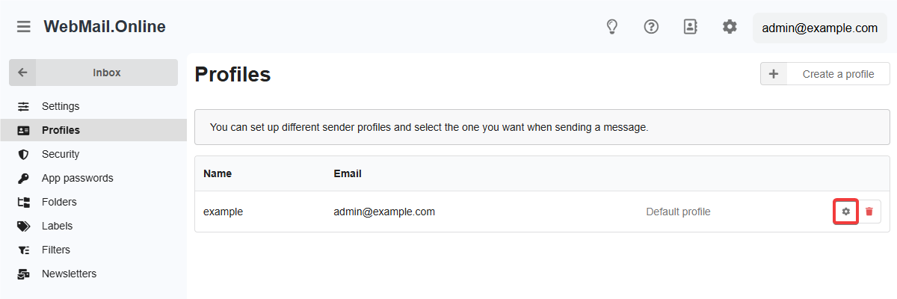Click the back arrow beside Inbox
Screen dimensions: 897x299
[22, 73]
